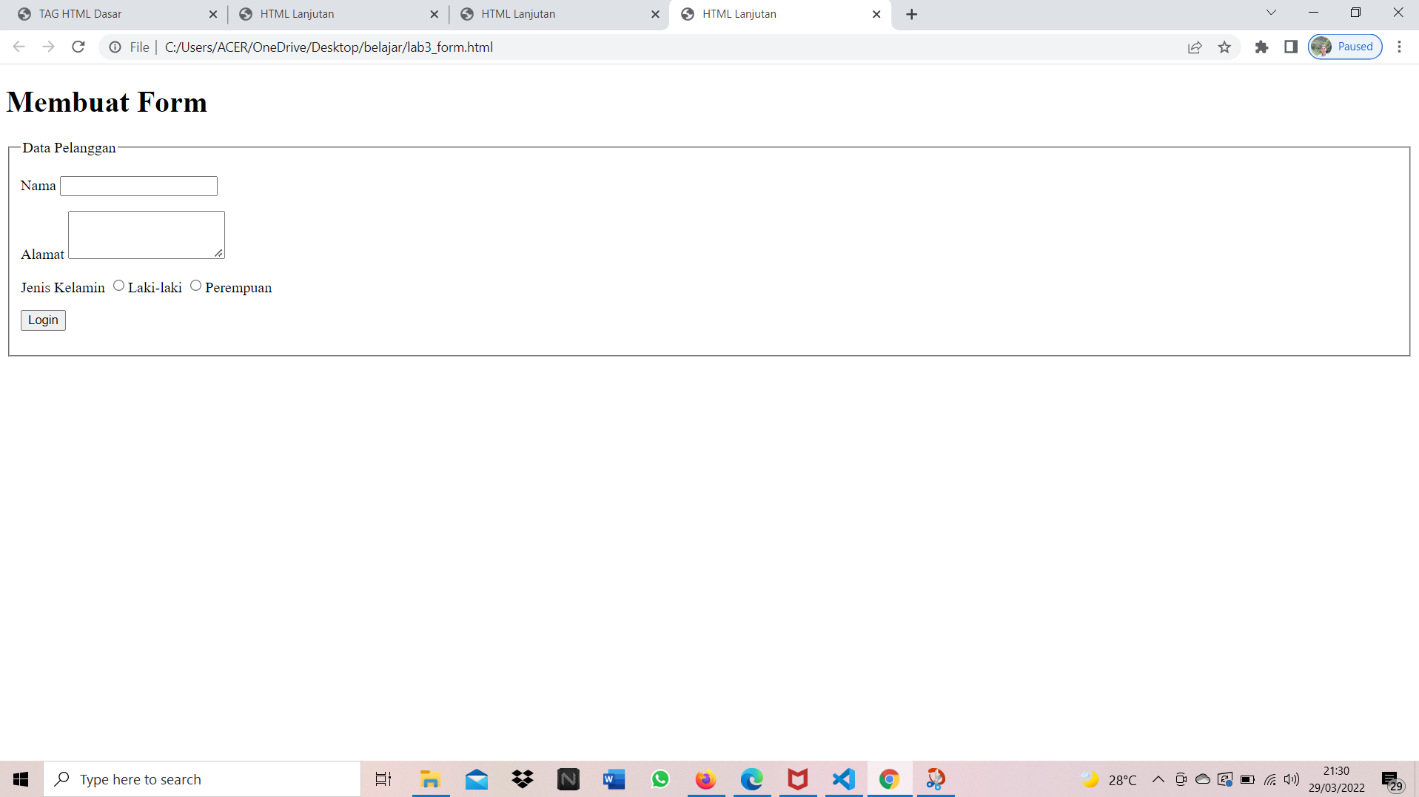Reload the current page

click(78, 46)
